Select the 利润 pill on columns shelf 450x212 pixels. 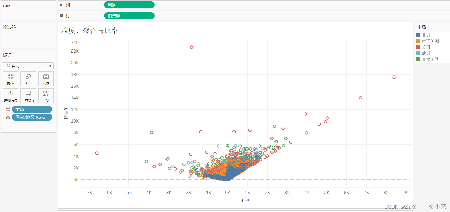point(129,5)
